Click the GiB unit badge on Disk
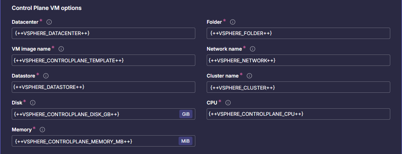The width and height of the screenshot is (402, 154). (186, 114)
